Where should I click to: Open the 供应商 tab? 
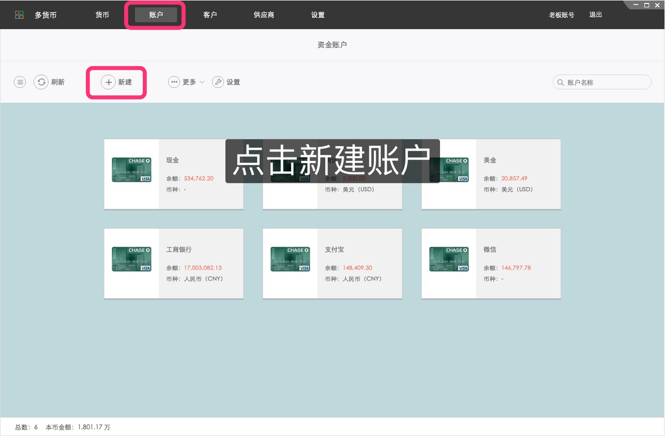264,15
